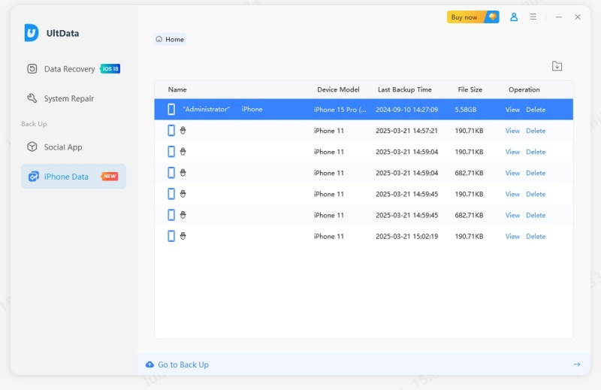Click the cloud upload icon at bottom
This screenshot has width=601, height=390.
tap(149, 364)
